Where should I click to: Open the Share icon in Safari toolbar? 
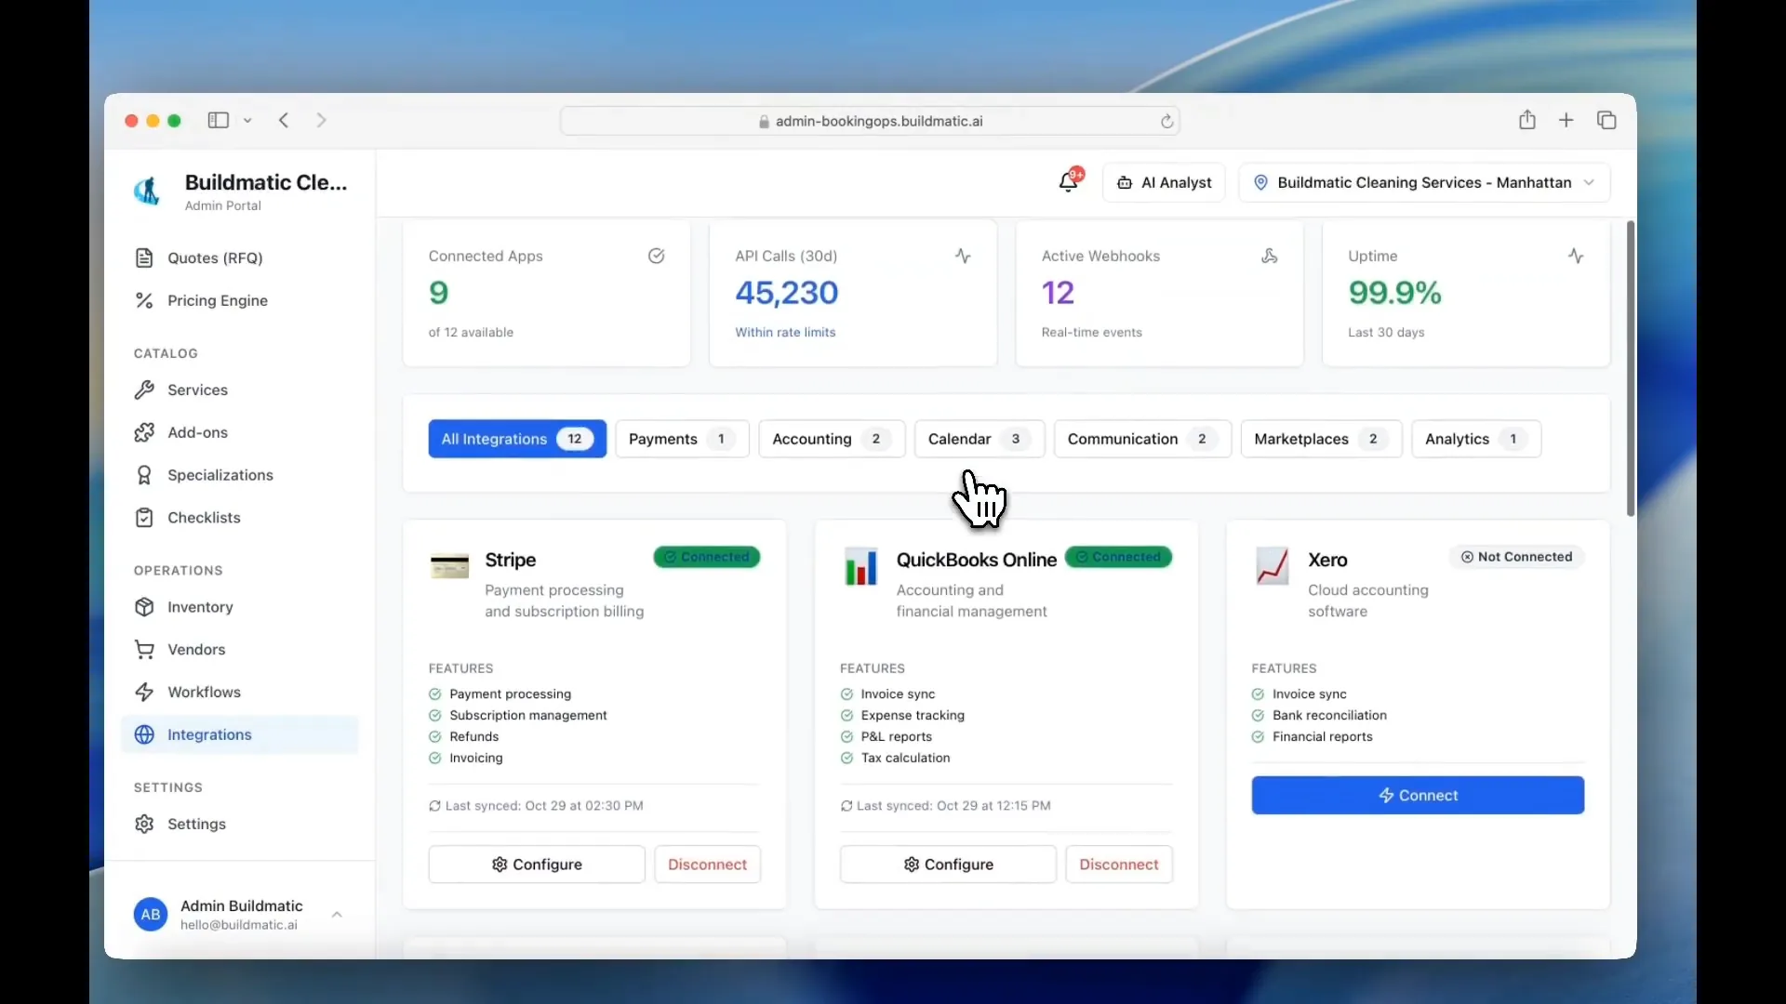[x=1526, y=119]
